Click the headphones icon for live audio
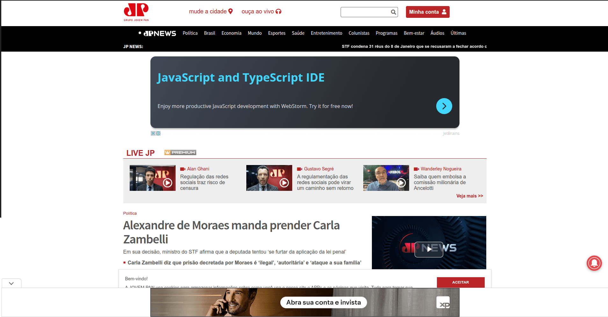 click(x=279, y=11)
